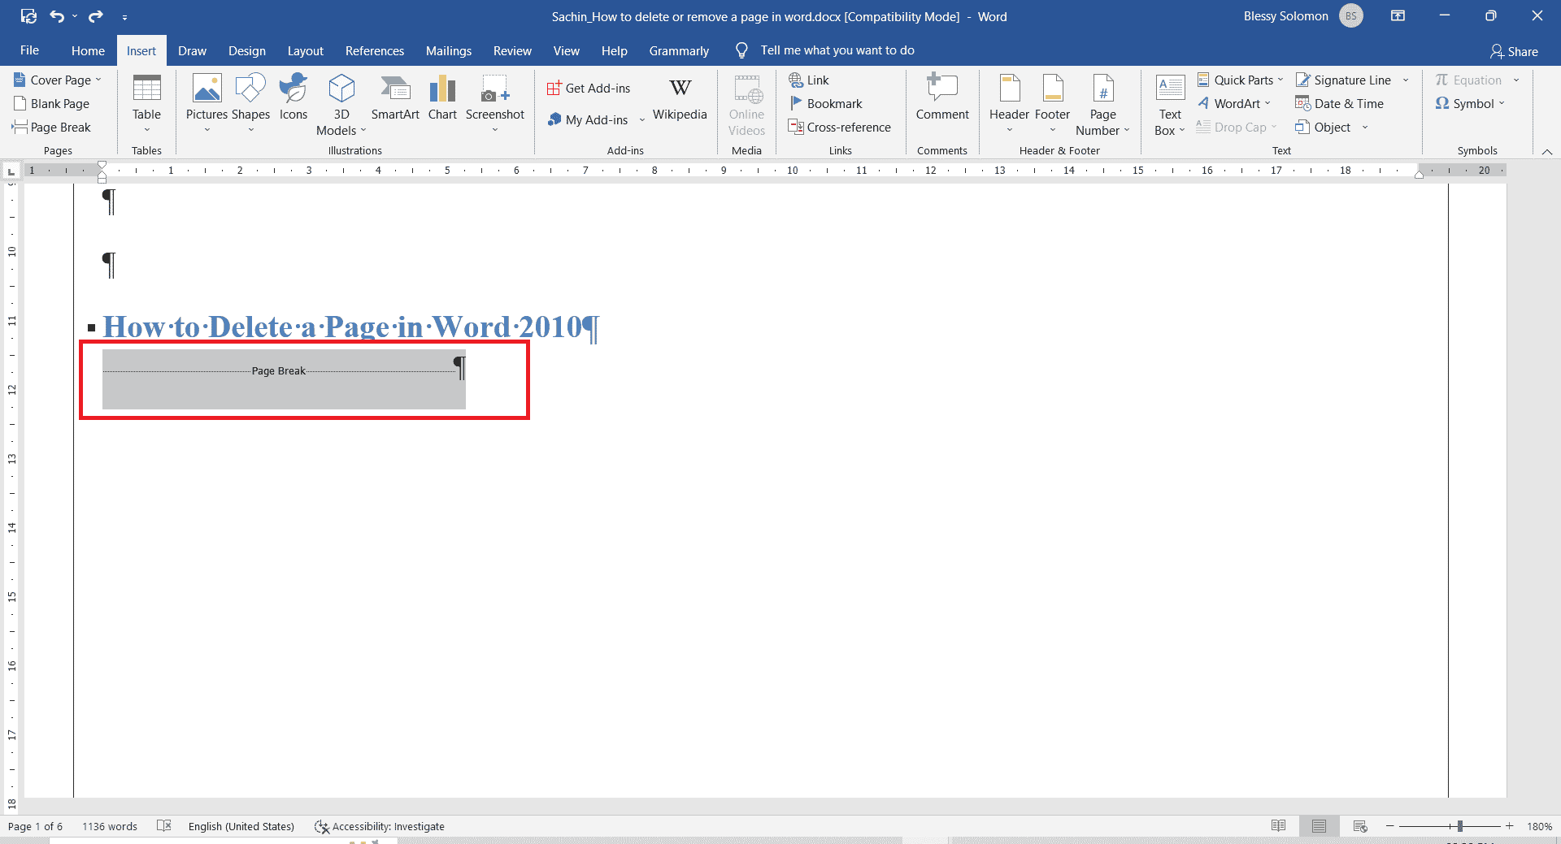Open the Header options
1561x844 pixels.
(1009, 104)
